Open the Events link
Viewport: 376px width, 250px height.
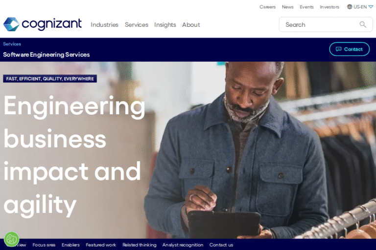click(306, 7)
